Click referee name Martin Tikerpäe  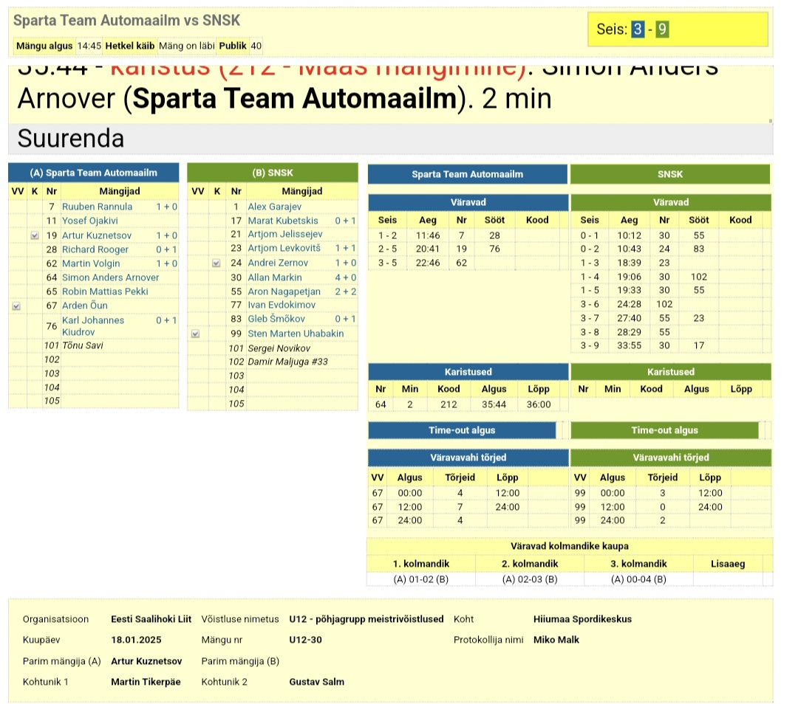coord(146,682)
